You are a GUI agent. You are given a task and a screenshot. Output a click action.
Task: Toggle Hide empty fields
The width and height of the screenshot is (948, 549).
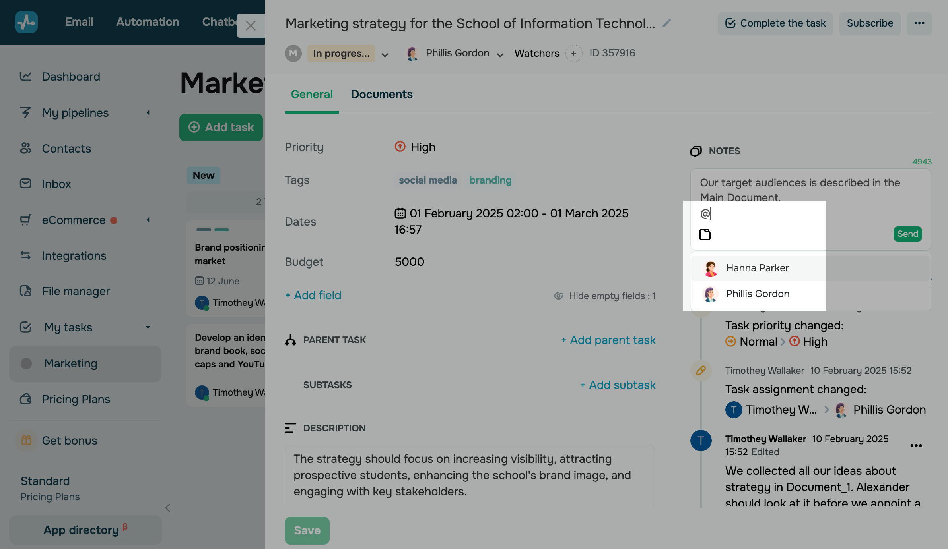point(612,296)
